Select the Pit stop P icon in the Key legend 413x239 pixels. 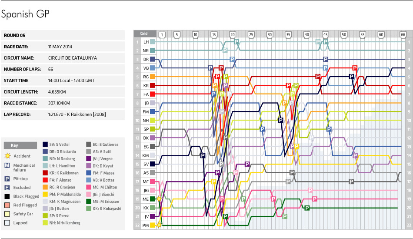pyautogui.click(x=7, y=178)
